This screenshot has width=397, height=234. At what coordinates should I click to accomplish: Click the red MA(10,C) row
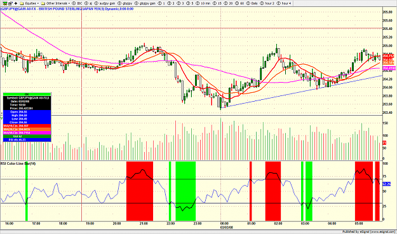click(x=27, y=126)
